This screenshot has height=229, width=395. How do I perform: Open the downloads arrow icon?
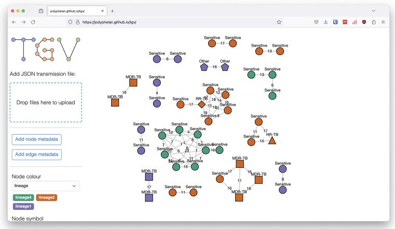(x=326, y=22)
